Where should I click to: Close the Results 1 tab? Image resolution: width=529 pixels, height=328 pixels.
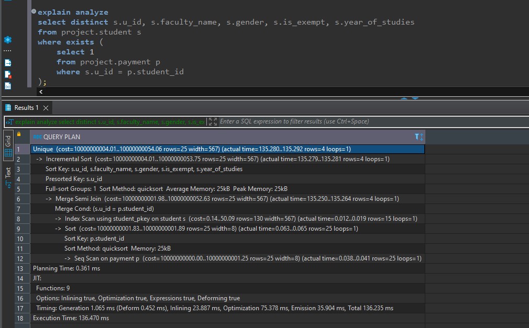click(x=46, y=108)
